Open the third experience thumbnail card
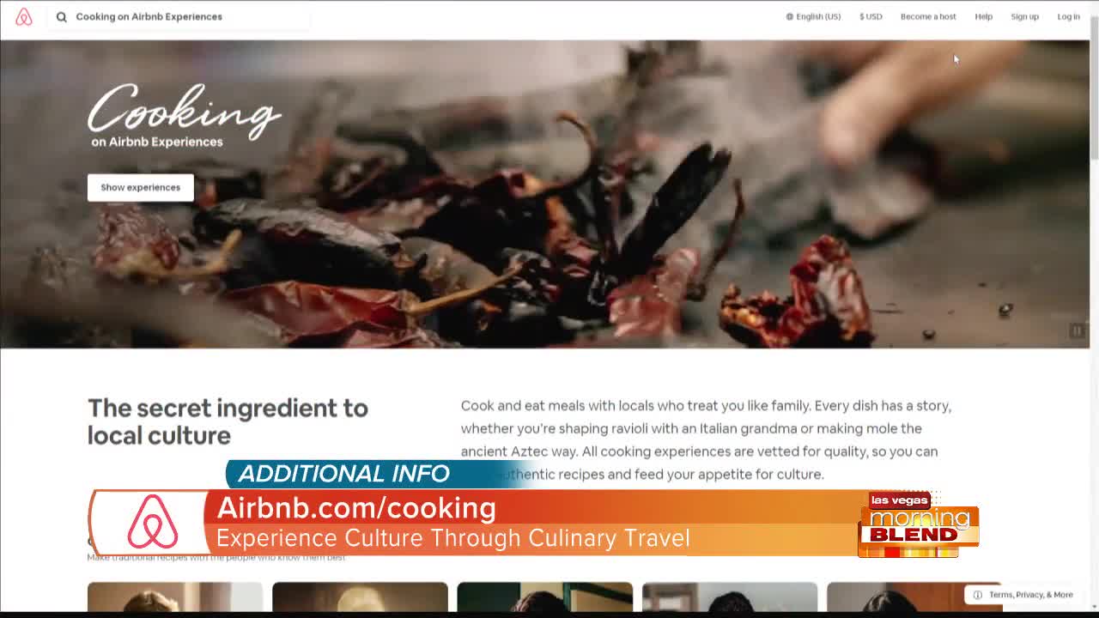The width and height of the screenshot is (1099, 618). (x=544, y=597)
